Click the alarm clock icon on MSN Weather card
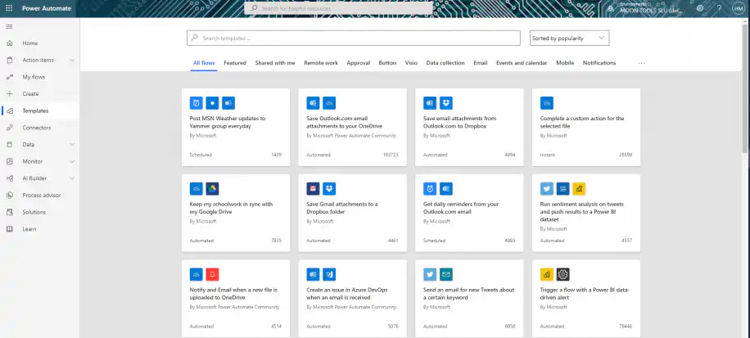The height and width of the screenshot is (338, 750). (x=197, y=103)
